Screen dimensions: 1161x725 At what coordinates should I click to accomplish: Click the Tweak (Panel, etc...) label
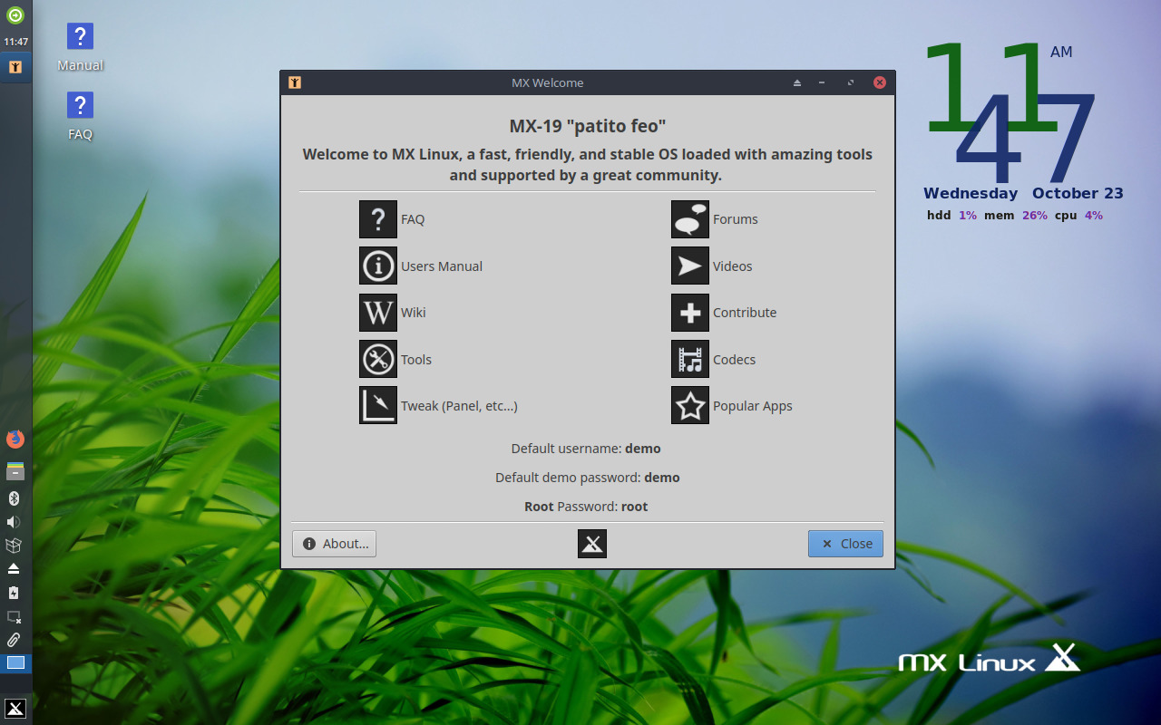(x=459, y=406)
